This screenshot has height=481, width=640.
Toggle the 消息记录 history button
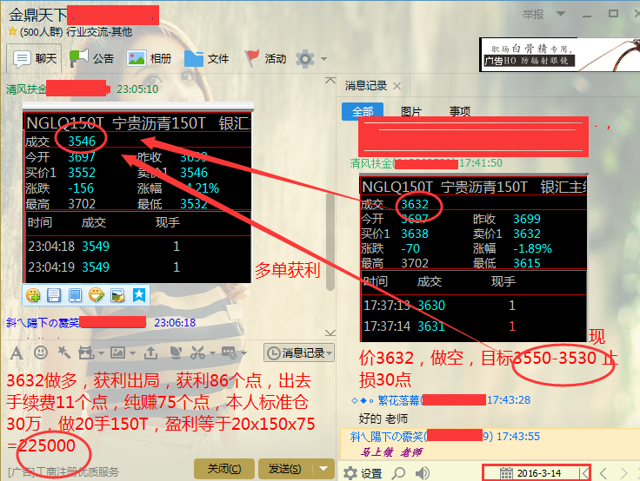(299, 353)
